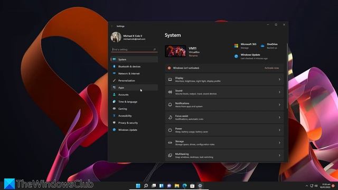Click the Michael K Cole II account name
Image resolution: width=338 pixels, height=190 pixels.
pos(133,36)
